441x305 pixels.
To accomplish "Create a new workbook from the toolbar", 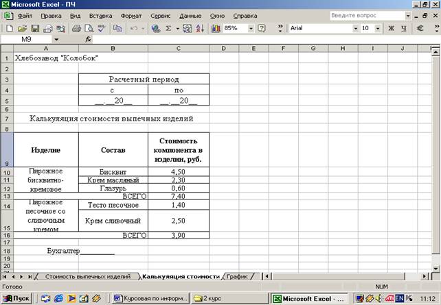I will [x=9, y=29].
